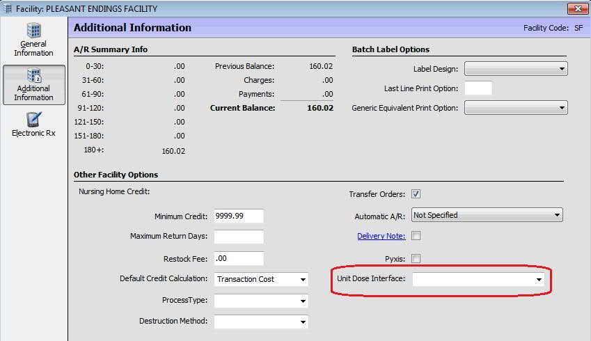
Task: Click into the Restock Fee field
Action: tap(239, 258)
